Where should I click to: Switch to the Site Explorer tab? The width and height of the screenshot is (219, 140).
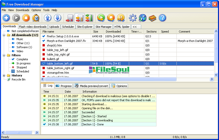(85, 26)
